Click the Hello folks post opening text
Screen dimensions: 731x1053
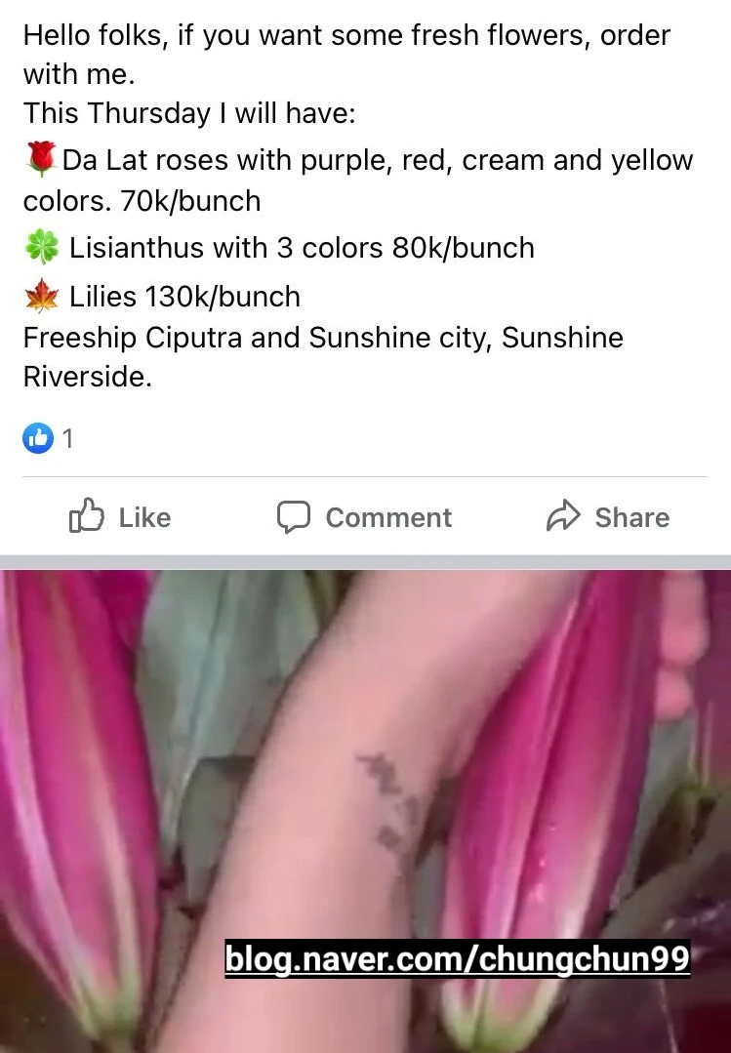pos(346,55)
